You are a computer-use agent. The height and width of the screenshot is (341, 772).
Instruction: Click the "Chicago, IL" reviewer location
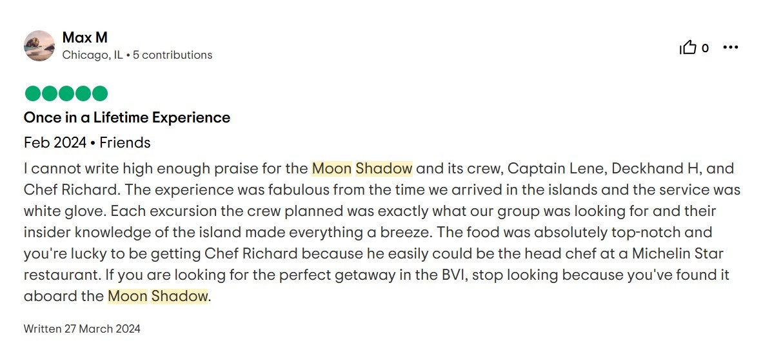92,55
